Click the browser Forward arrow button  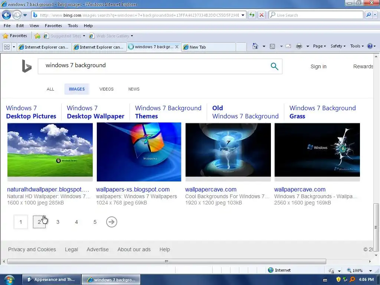(17, 15)
